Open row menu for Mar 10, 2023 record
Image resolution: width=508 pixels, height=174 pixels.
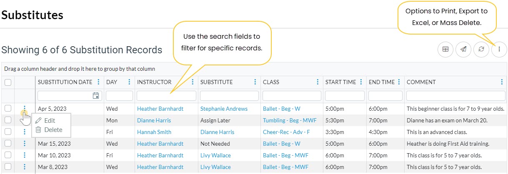point(25,155)
